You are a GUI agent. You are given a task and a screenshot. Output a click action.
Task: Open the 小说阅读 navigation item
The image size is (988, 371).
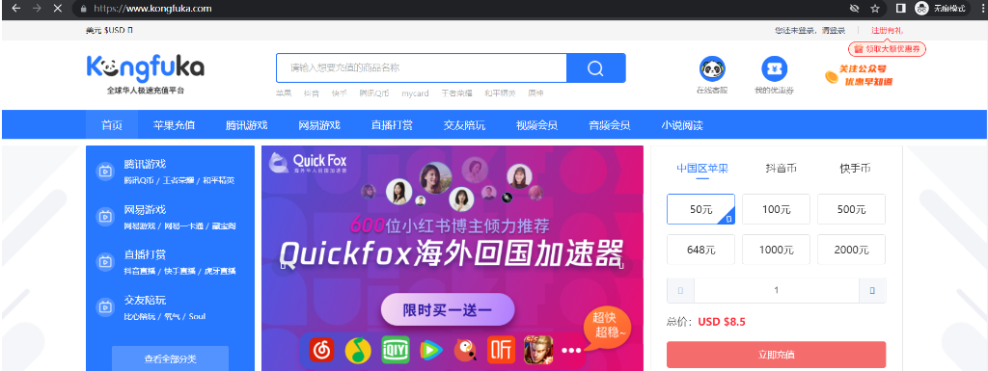[x=682, y=125]
